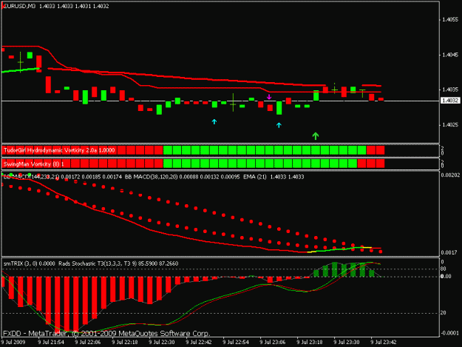The width and height of the screenshot is (462, 347).
Task: Click the 9 Jul 22:30 time label
Action: click(162, 343)
